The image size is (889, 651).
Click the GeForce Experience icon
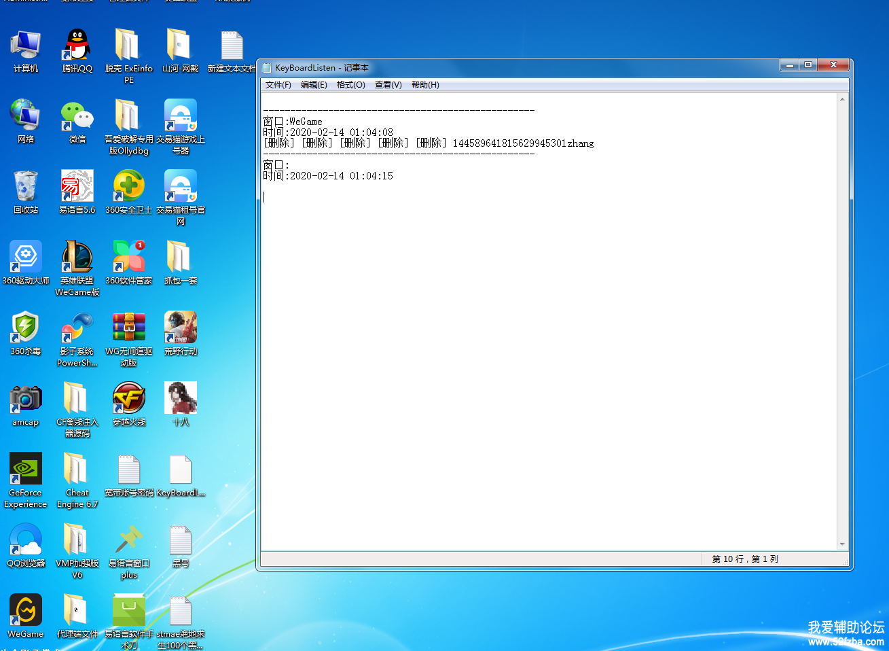click(x=26, y=470)
